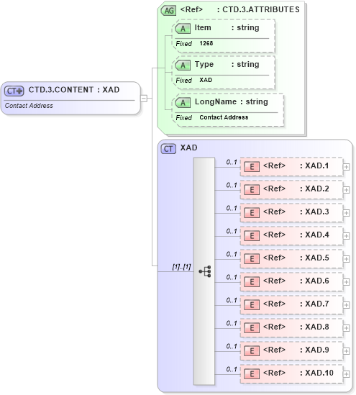Click the E icon of XAD.2
Image resolution: width=356 pixels, height=395 pixels.
tap(252, 190)
